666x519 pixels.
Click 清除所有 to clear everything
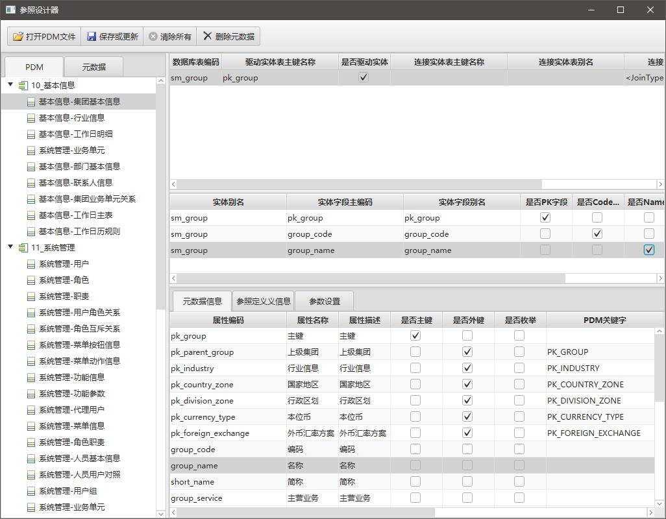click(170, 36)
